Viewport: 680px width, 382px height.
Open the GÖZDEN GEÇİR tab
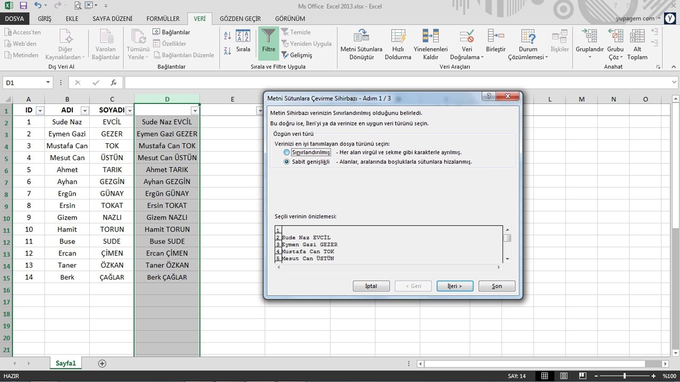coord(240,19)
